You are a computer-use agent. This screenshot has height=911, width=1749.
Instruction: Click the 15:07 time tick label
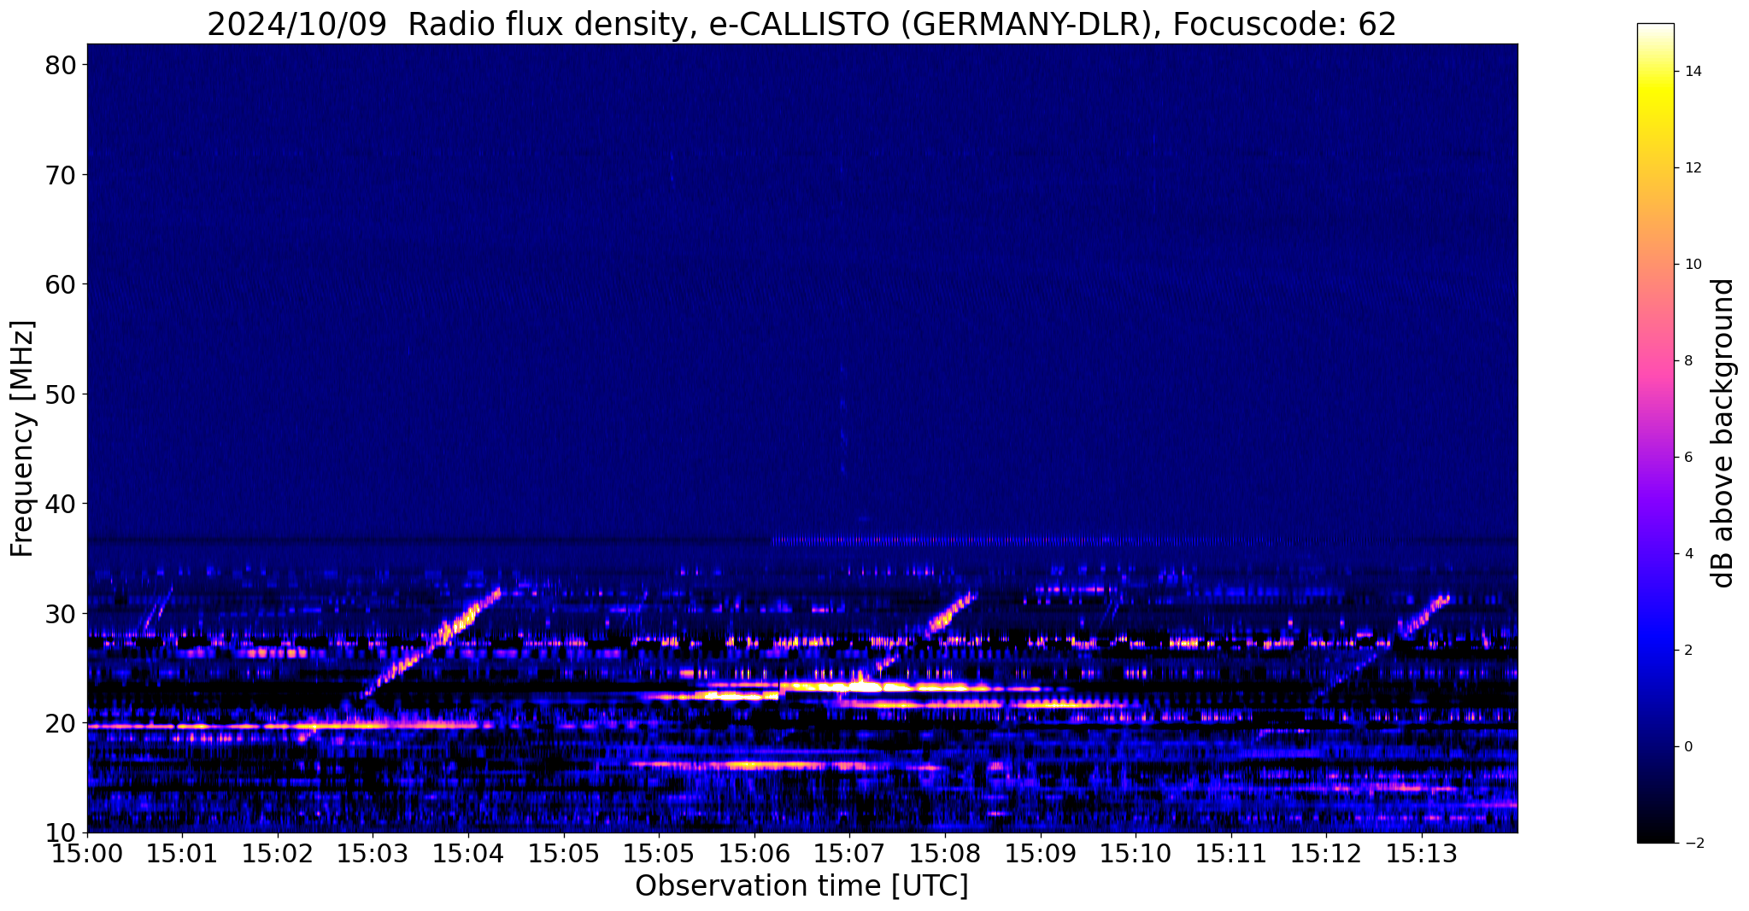point(850,855)
